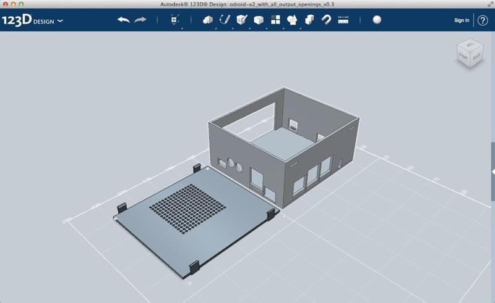This screenshot has width=495, height=303.
Task: Open the Pattern tool
Action: click(275, 20)
